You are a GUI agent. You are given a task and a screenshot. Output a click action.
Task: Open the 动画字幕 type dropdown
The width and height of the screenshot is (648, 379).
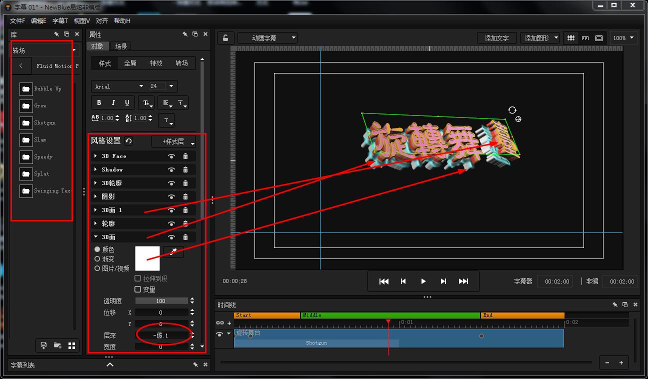click(x=267, y=38)
